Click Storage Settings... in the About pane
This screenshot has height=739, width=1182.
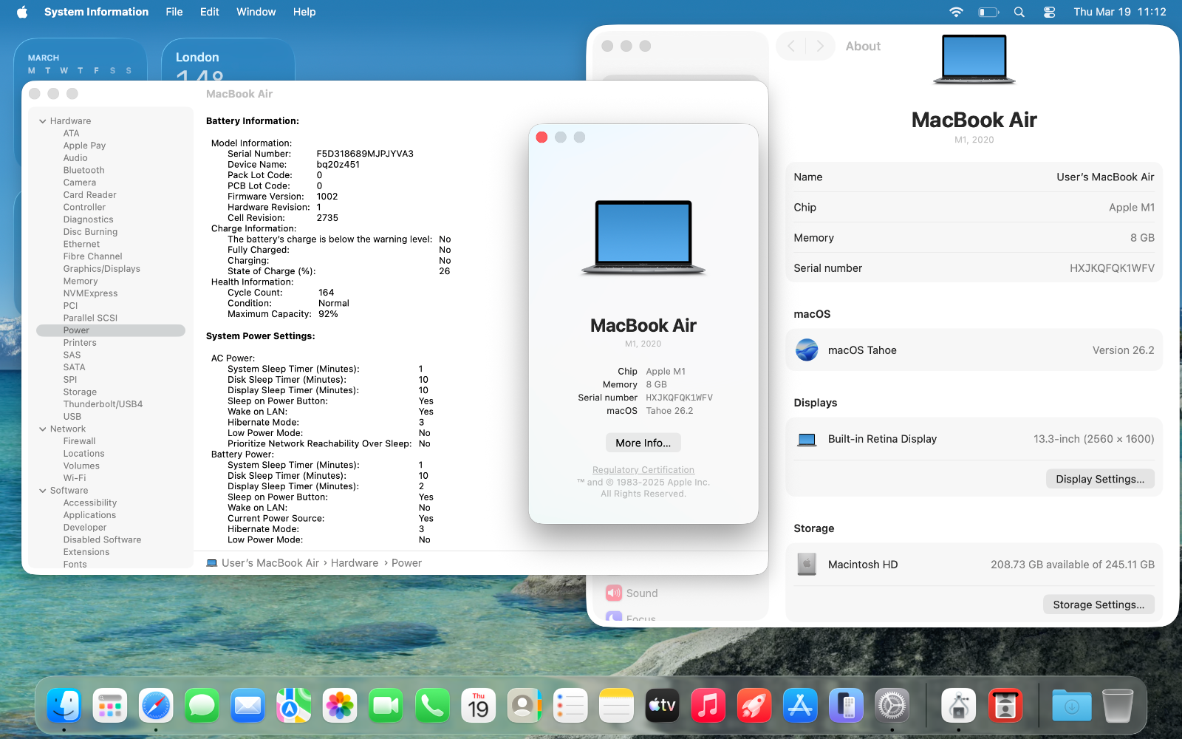point(1099,605)
